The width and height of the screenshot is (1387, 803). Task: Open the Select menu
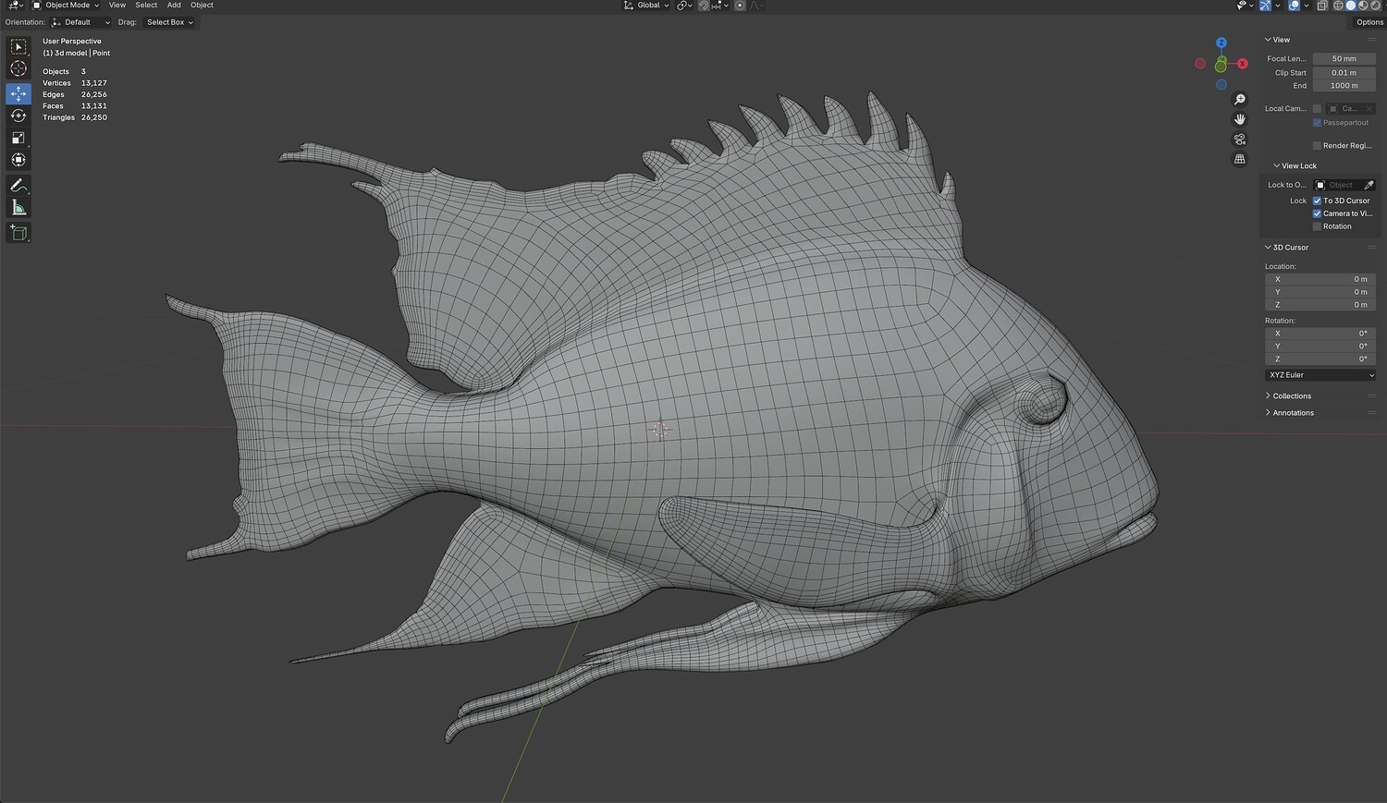coord(146,6)
